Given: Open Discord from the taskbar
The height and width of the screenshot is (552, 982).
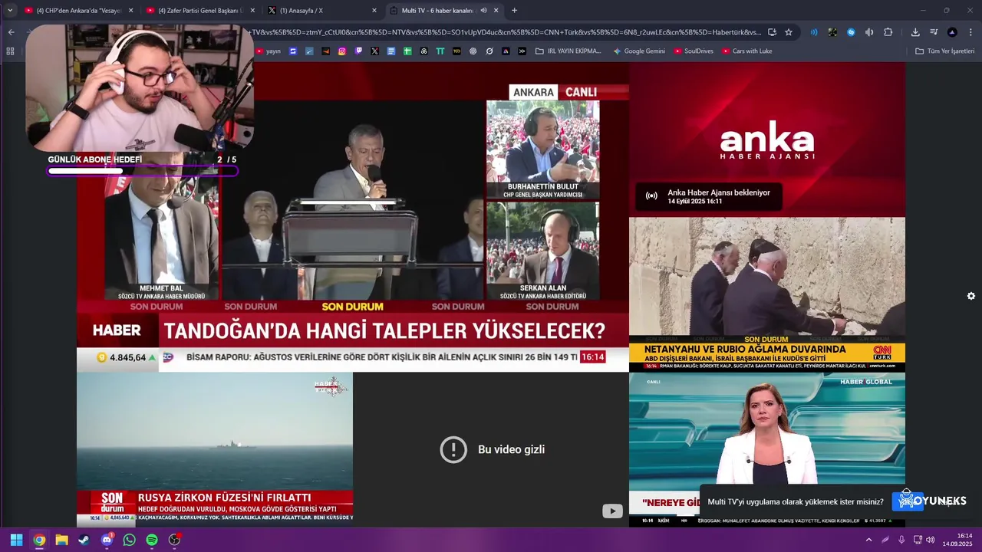Looking at the screenshot, I should 107,540.
